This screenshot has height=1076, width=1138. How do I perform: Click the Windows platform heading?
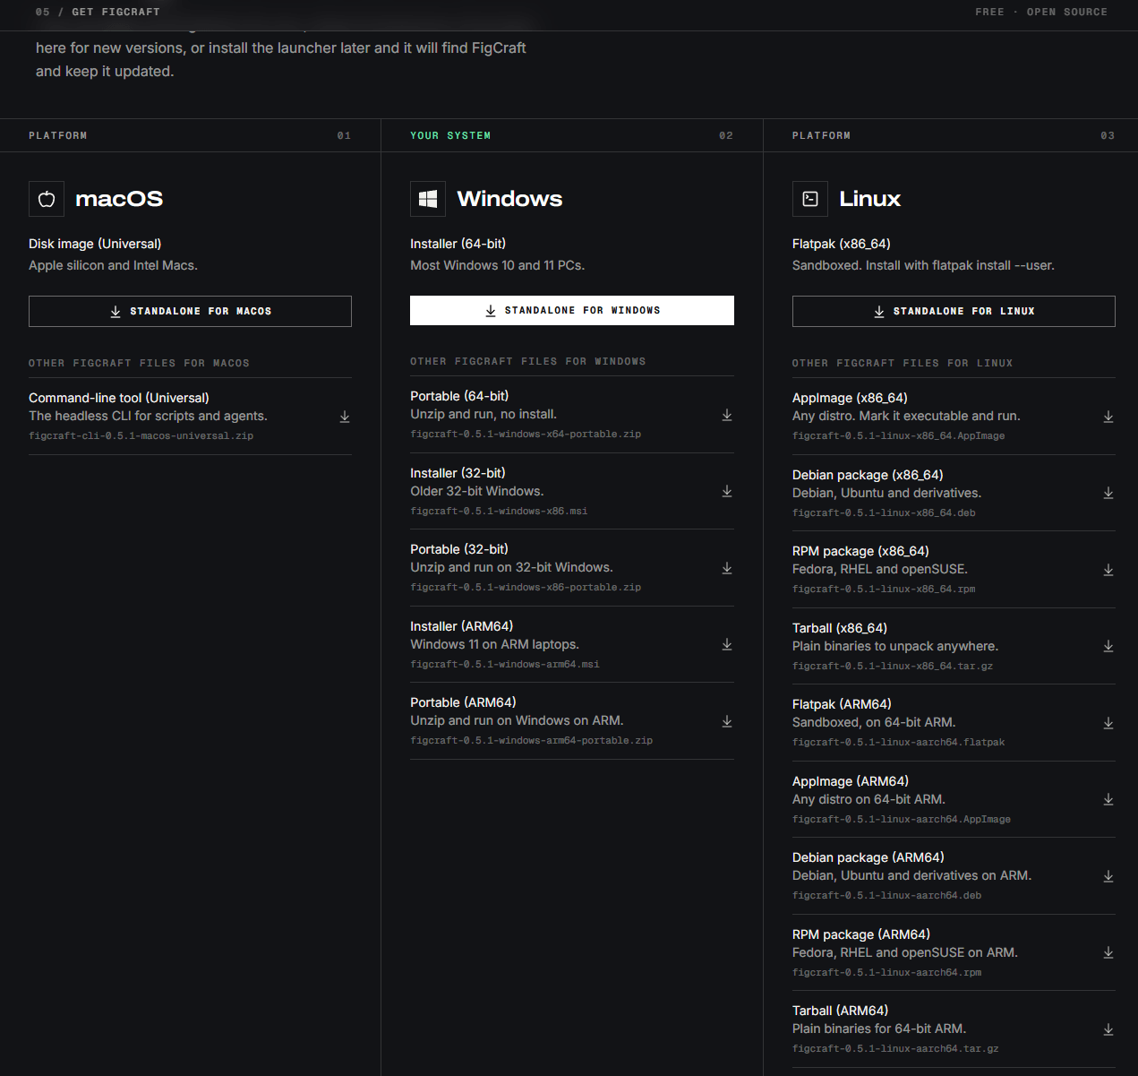(509, 199)
